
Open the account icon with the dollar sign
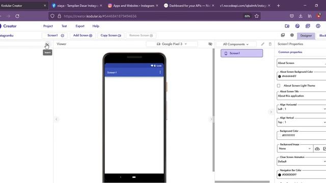coord(318,26)
